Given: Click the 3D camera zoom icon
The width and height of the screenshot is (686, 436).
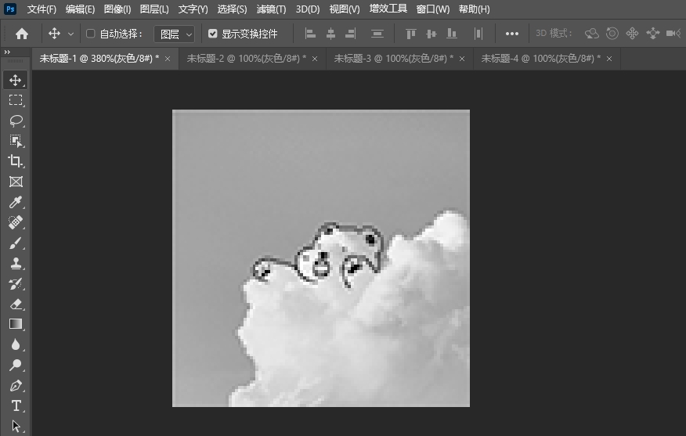Looking at the screenshot, I should (673, 34).
